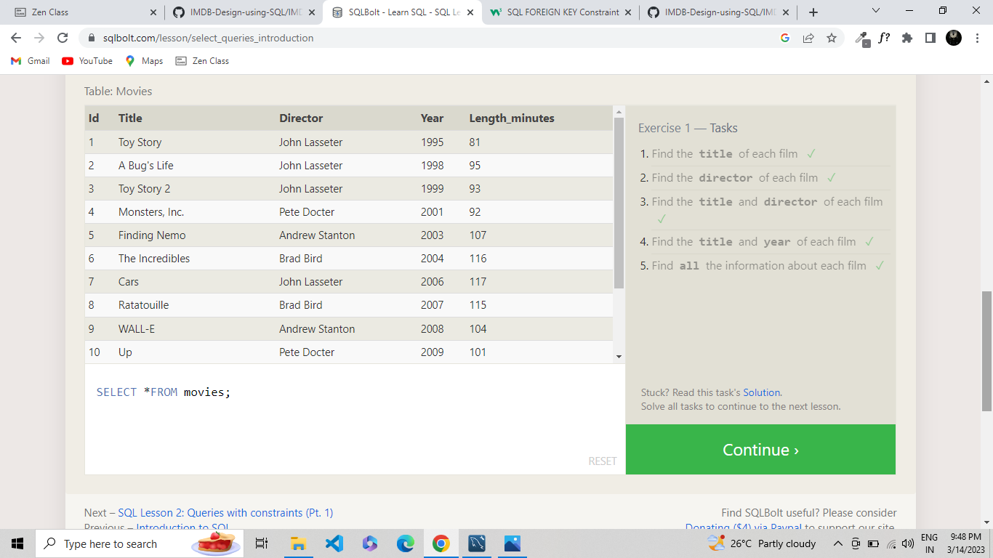Open a new browser tab
The width and height of the screenshot is (993, 558).
(x=813, y=12)
